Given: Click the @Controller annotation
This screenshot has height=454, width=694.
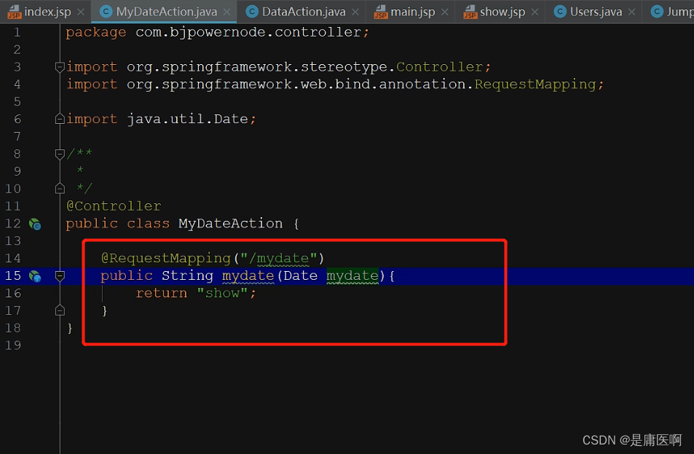Looking at the screenshot, I should [x=114, y=206].
